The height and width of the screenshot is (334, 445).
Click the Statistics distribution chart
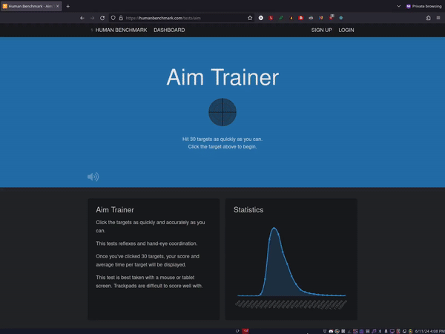click(x=291, y=267)
